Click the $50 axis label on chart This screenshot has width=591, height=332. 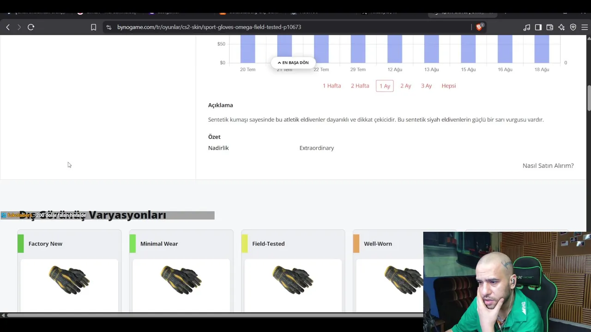tap(221, 44)
